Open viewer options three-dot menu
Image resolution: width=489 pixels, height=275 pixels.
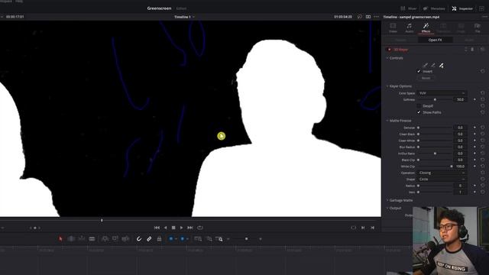[377, 17]
